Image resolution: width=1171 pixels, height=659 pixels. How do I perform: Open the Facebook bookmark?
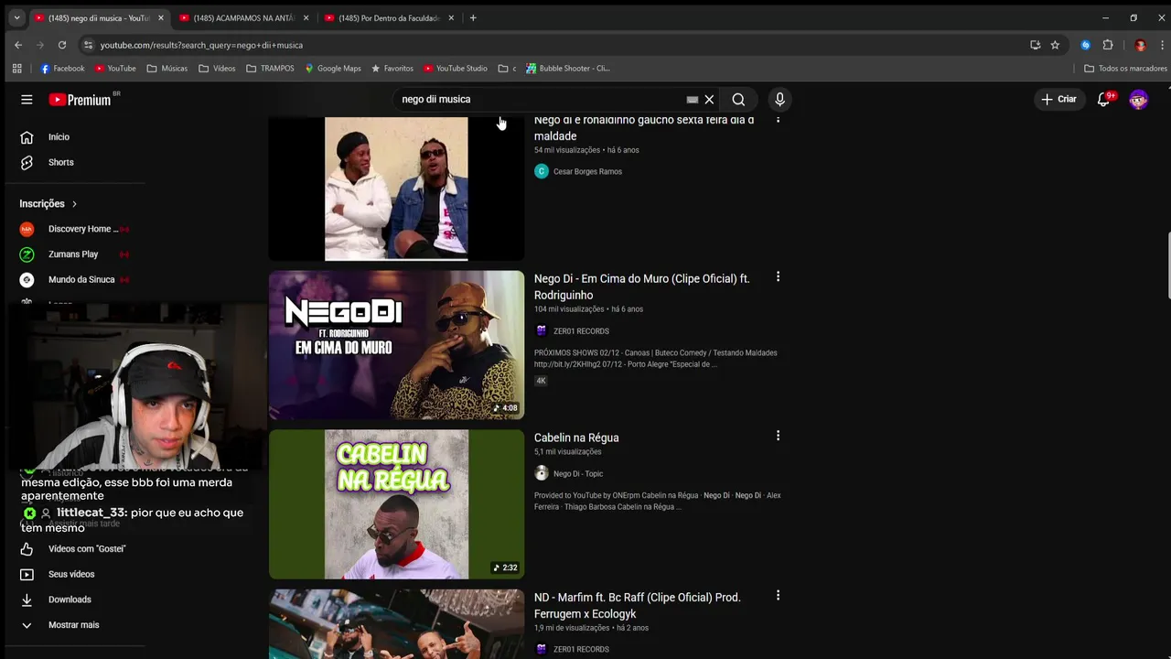[62, 68]
